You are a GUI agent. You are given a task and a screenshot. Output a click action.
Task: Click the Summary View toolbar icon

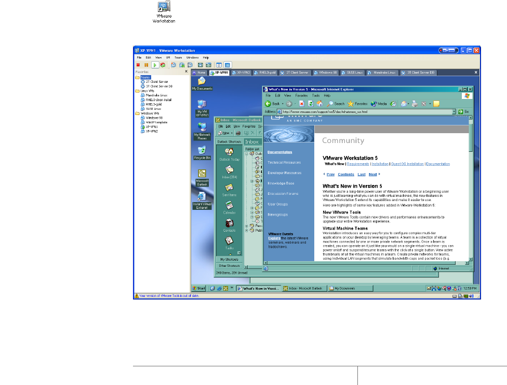pyautogui.click(x=219, y=65)
